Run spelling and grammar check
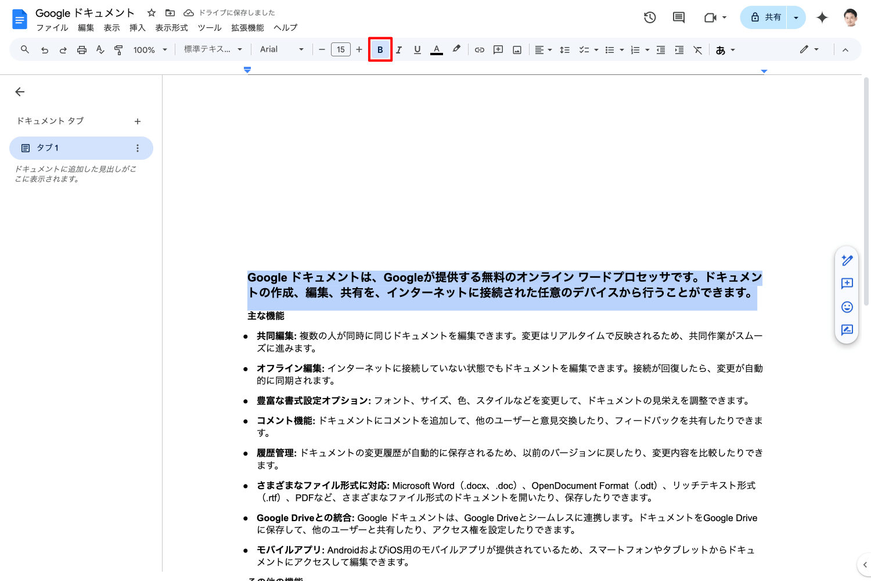This screenshot has height=581, width=871. pyautogui.click(x=100, y=50)
